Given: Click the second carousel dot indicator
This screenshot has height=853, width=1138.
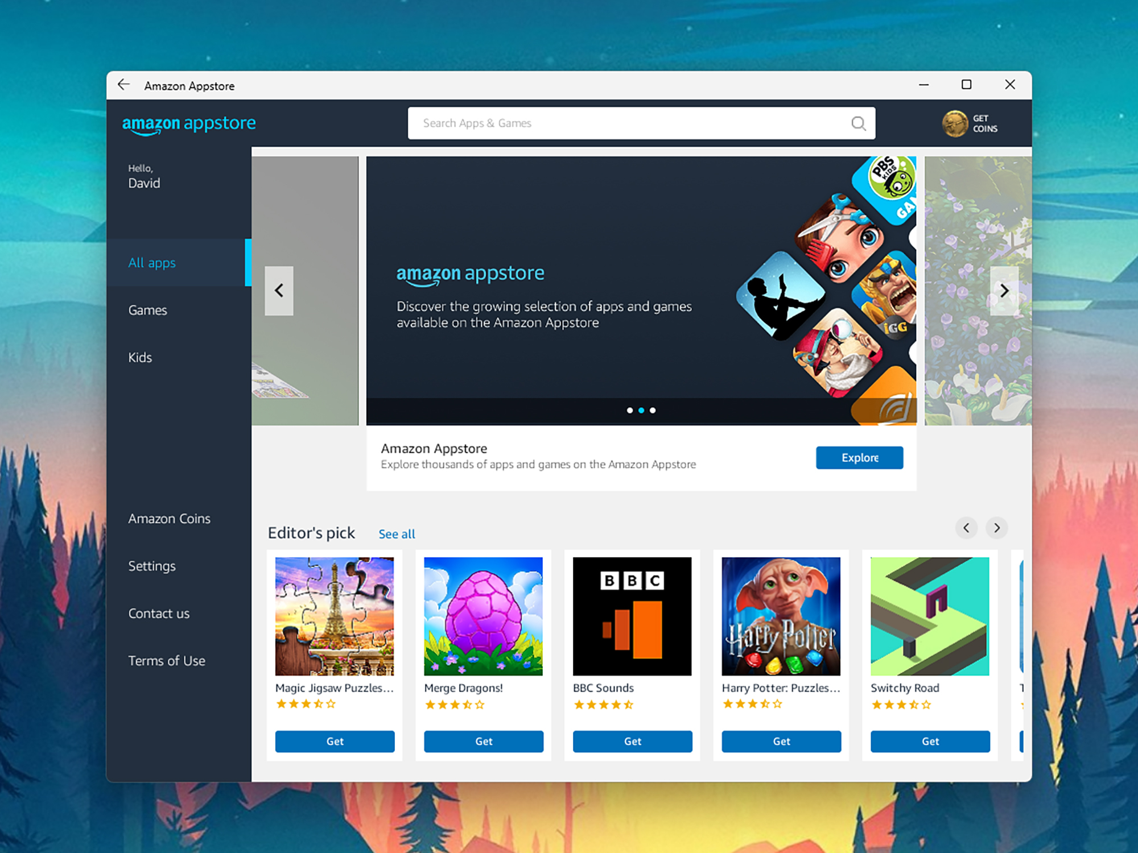Looking at the screenshot, I should pyautogui.click(x=641, y=411).
